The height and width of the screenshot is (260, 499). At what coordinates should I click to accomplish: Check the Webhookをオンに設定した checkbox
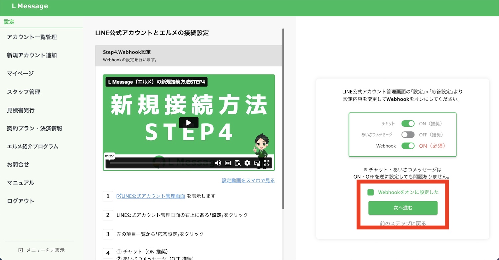tap(371, 192)
